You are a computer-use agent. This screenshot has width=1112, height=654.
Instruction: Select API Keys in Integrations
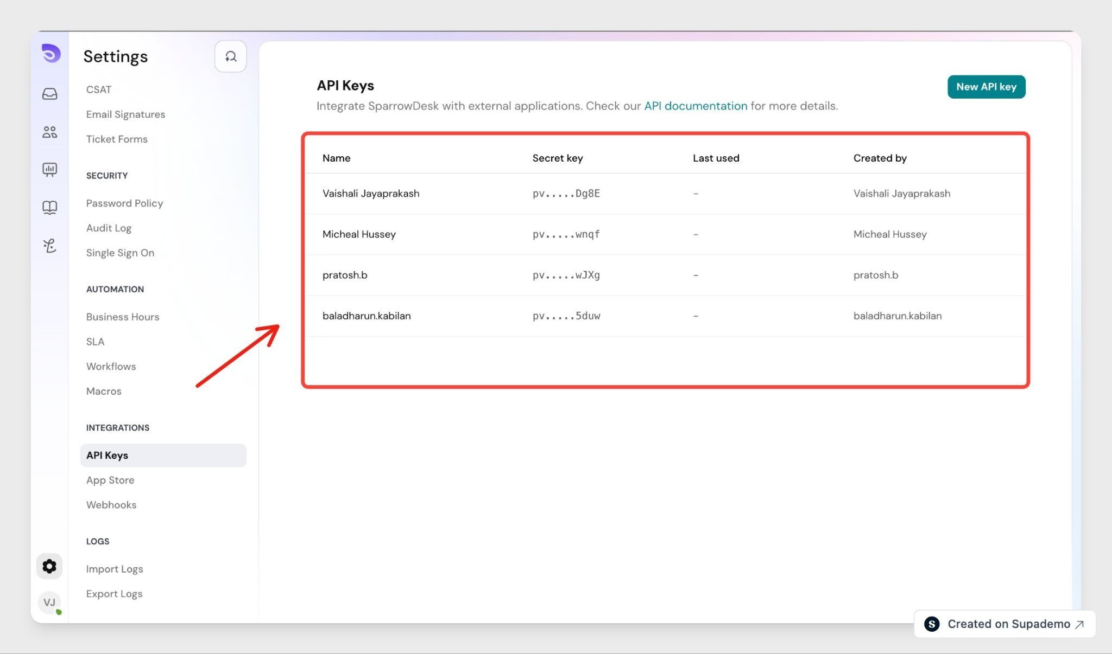coord(163,456)
